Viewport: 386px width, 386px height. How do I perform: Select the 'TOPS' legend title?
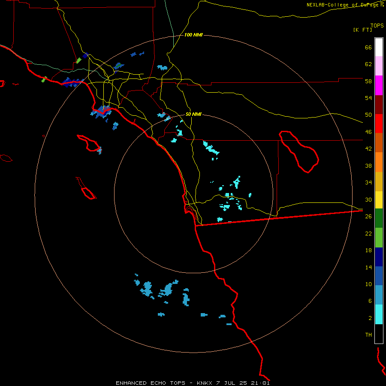tap(377, 25)
